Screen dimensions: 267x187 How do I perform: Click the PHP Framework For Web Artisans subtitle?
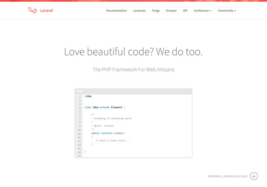pyautogui.click(x=133, y=69)
